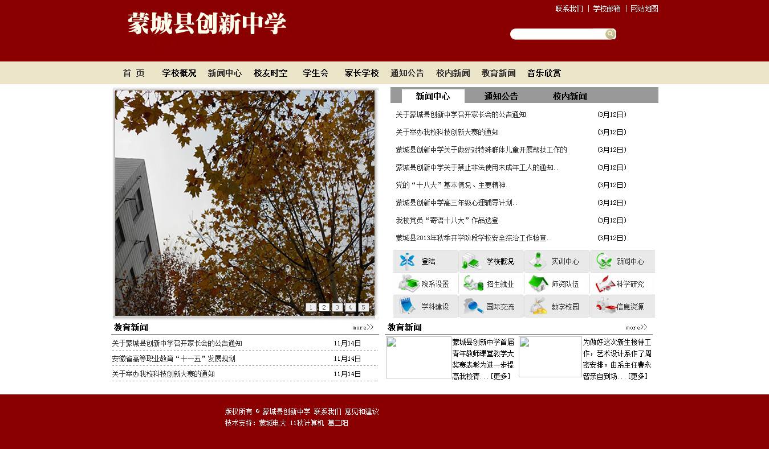The image size is (769, 449).
Task: Show slideshow image 1
Action: click(x=311, y=307)
